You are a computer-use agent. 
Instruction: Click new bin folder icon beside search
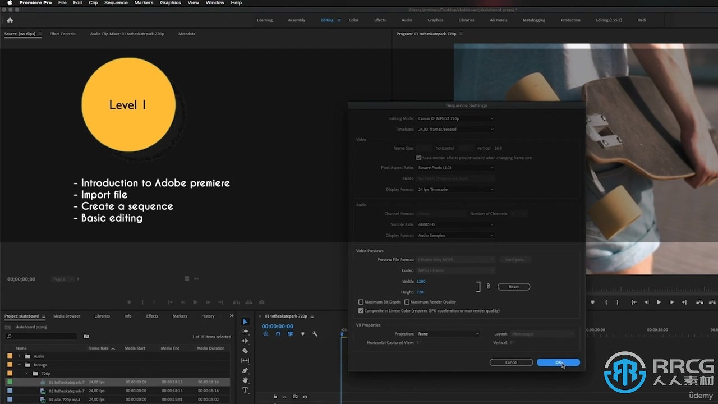[86, 336]
